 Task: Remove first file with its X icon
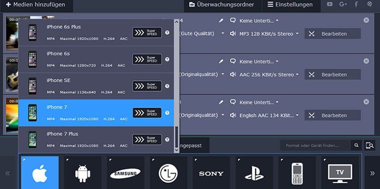coord(366,20)
